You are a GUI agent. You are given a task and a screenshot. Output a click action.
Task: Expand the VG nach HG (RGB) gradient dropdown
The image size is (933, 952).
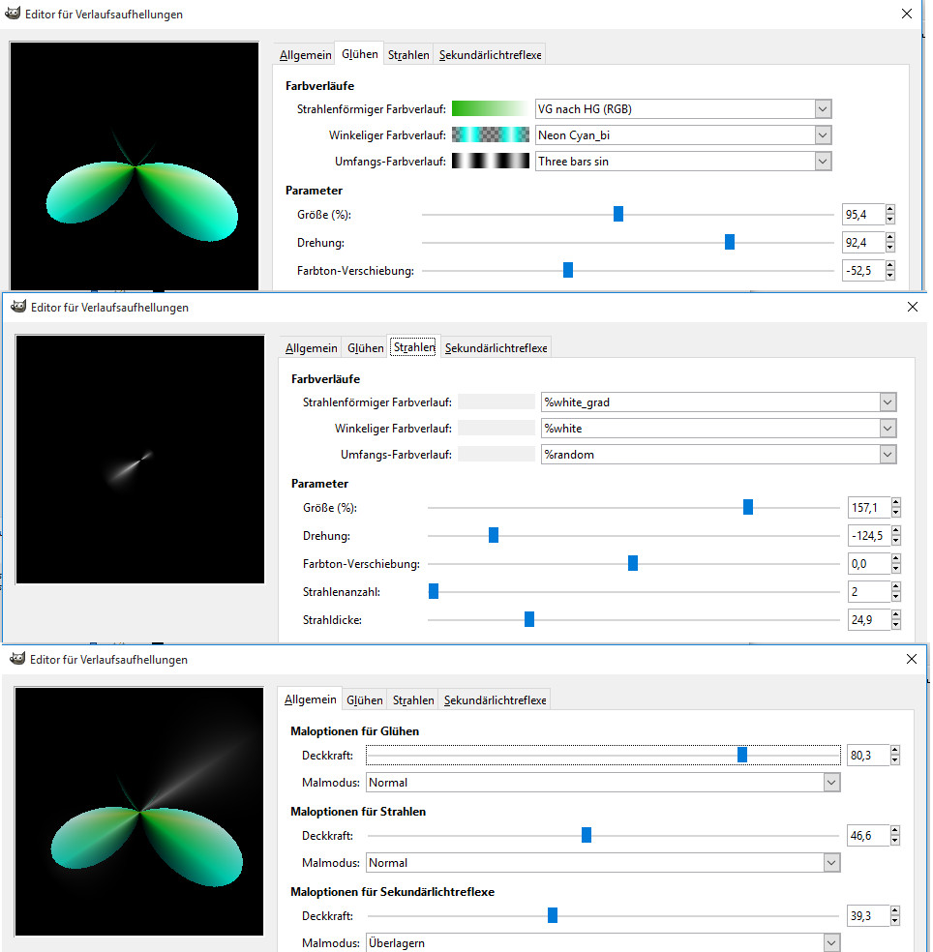click(x=823, y=109)
